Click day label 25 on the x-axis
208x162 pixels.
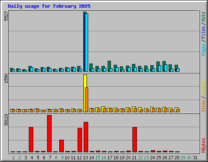click(x=158, y=158)
